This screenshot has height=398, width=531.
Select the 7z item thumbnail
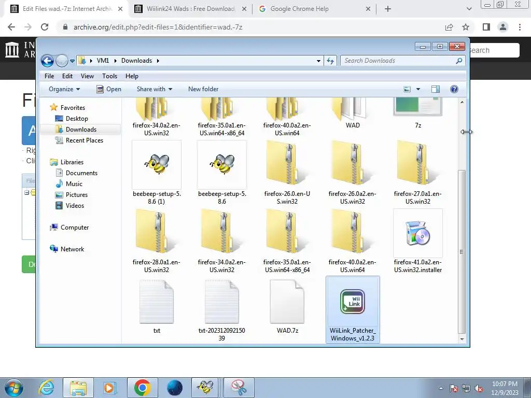pyautogui.click(x=418, y=107)
